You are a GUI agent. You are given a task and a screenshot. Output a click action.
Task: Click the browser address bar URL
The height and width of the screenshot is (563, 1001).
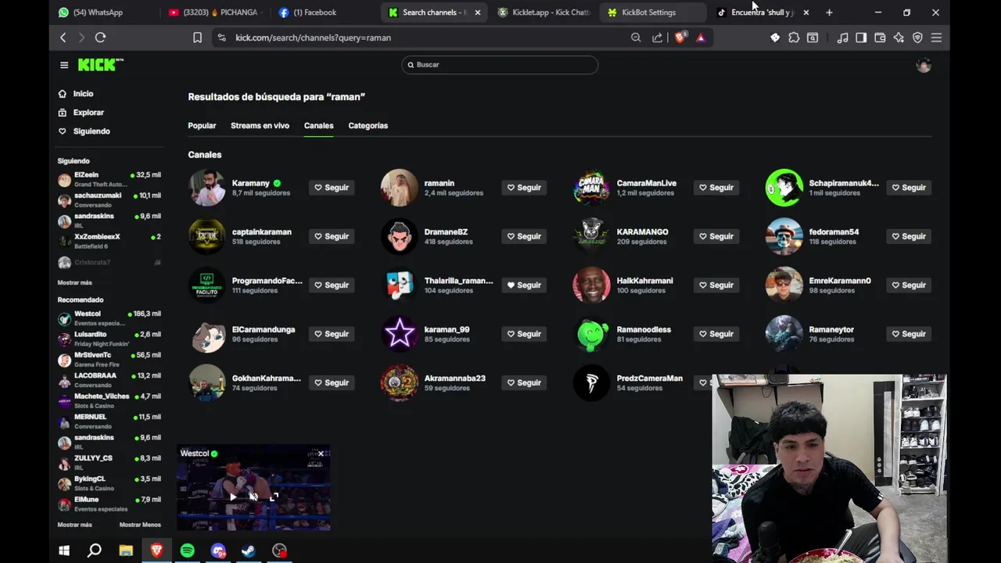pos(313,38)
